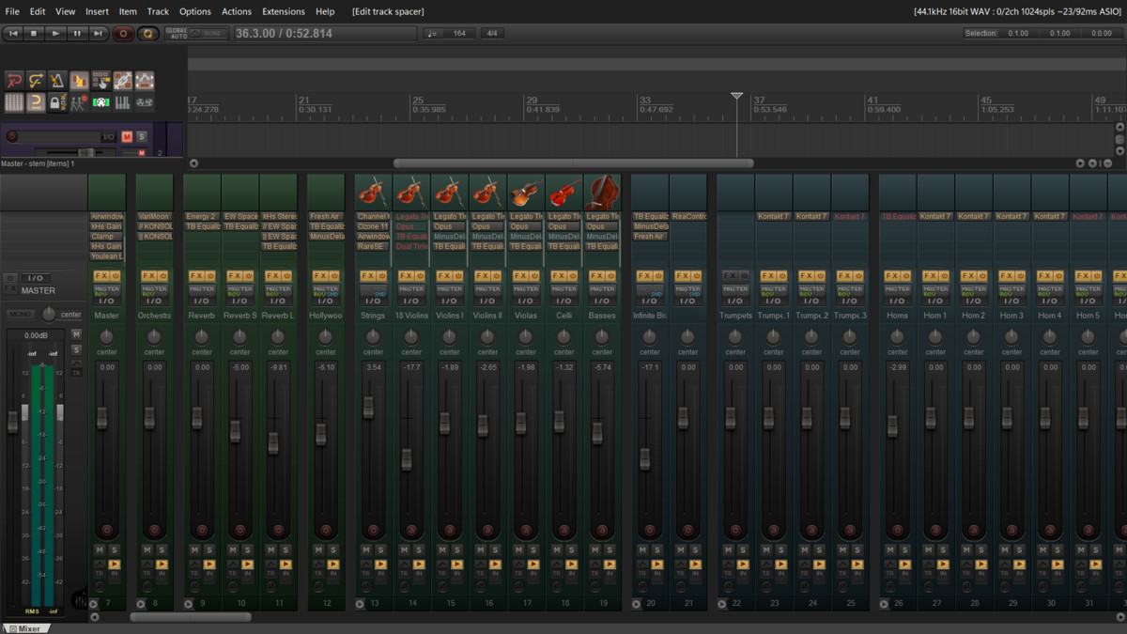Image resolution: width=1127 pixels, height=634 pixels.
Task: Click the Fresh Air FX slot on Hollywood
Action: [326, 216]
